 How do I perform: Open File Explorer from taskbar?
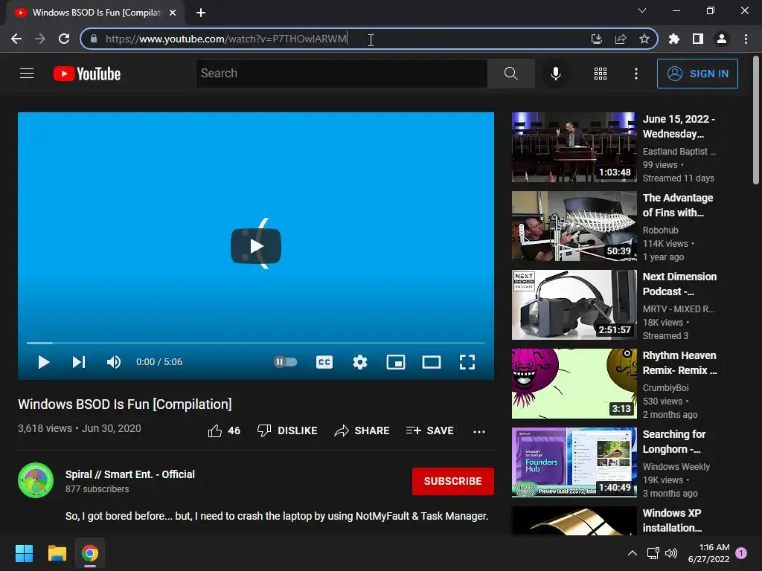pyautogui.click(x=57, y=553)
